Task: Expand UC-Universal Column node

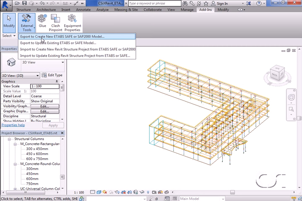Action: [15, 189]
